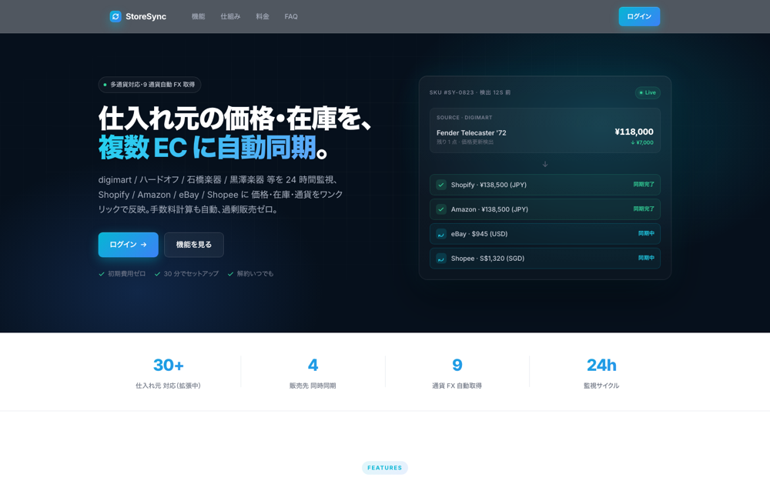Click the 4 statistic above 販売先 同時同期
Image resolution: width=770 pixels, height=481 pixels.
click(313, 365)
